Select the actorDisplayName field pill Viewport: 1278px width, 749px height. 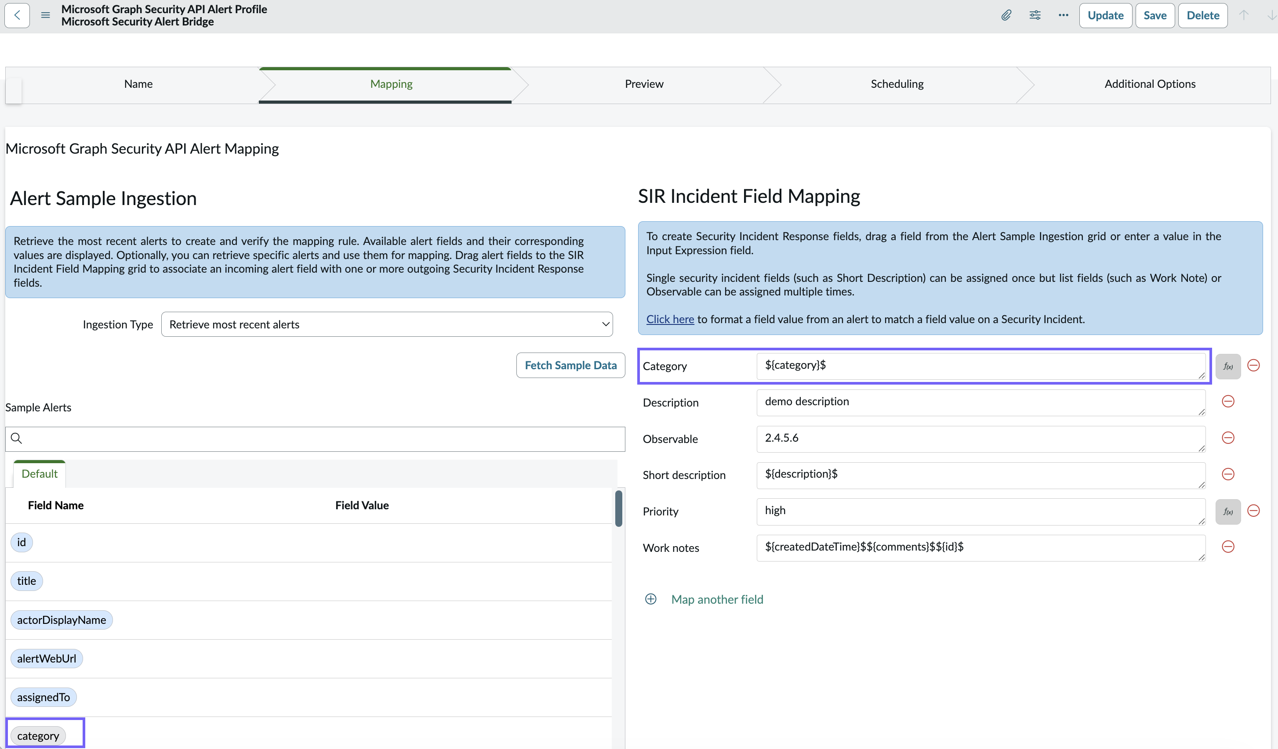(x=62, y=620)
